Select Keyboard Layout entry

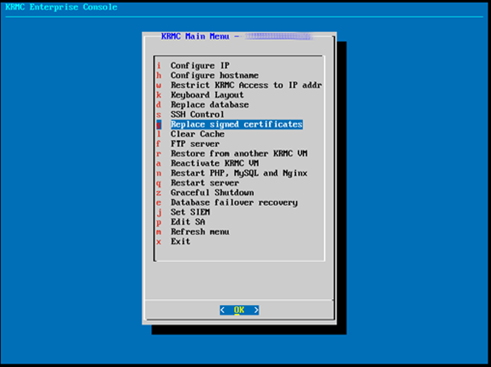point(207,95)
